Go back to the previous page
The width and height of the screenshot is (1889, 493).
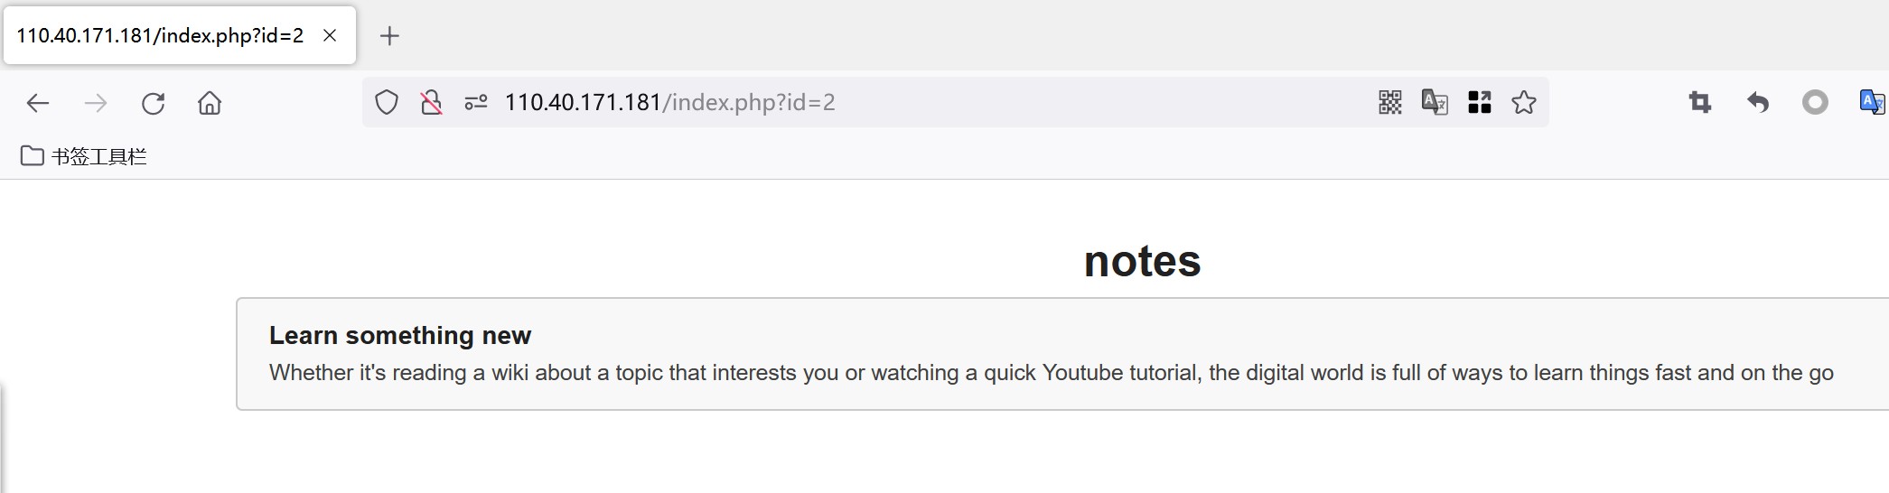[38, 103]
